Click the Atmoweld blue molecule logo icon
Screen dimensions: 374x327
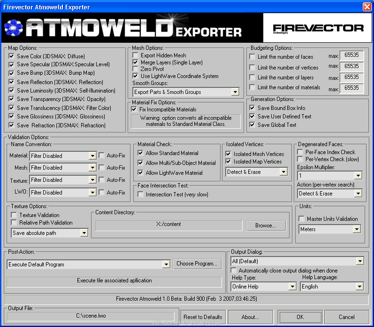click(x=14, y=28)
